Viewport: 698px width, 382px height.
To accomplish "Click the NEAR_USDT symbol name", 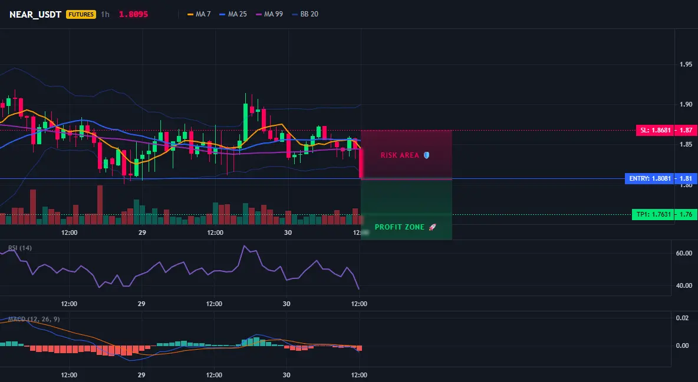I will click(x=35, y=14).
